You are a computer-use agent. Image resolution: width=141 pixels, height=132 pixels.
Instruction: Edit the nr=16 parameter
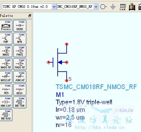[64, 125]
